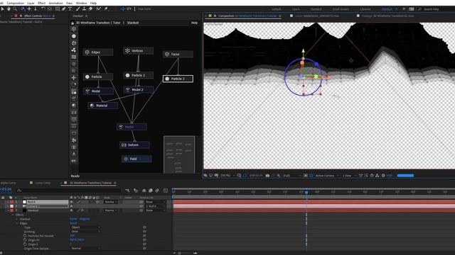Screen dimensions: 455x255
Task: Select the Type text tool
Action: pyautogui.click(x=70, y=9)
